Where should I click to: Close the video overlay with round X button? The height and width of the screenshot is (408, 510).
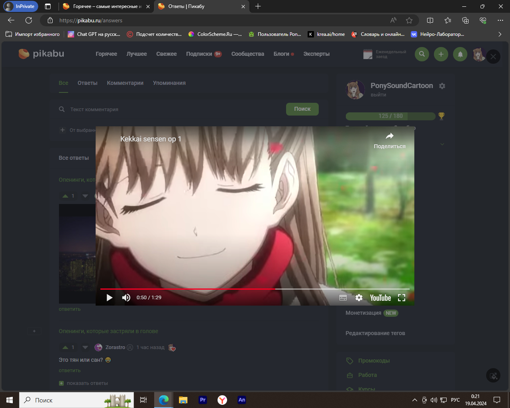pyautogui.click(x=493, y=57)
